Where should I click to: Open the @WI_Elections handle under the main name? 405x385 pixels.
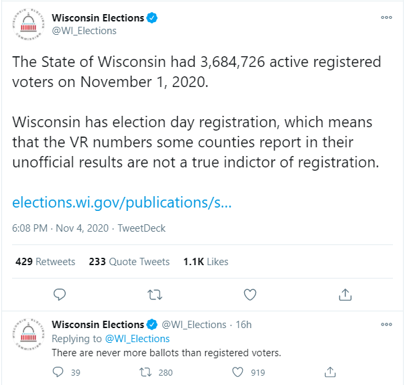click(x=84, y=31)
